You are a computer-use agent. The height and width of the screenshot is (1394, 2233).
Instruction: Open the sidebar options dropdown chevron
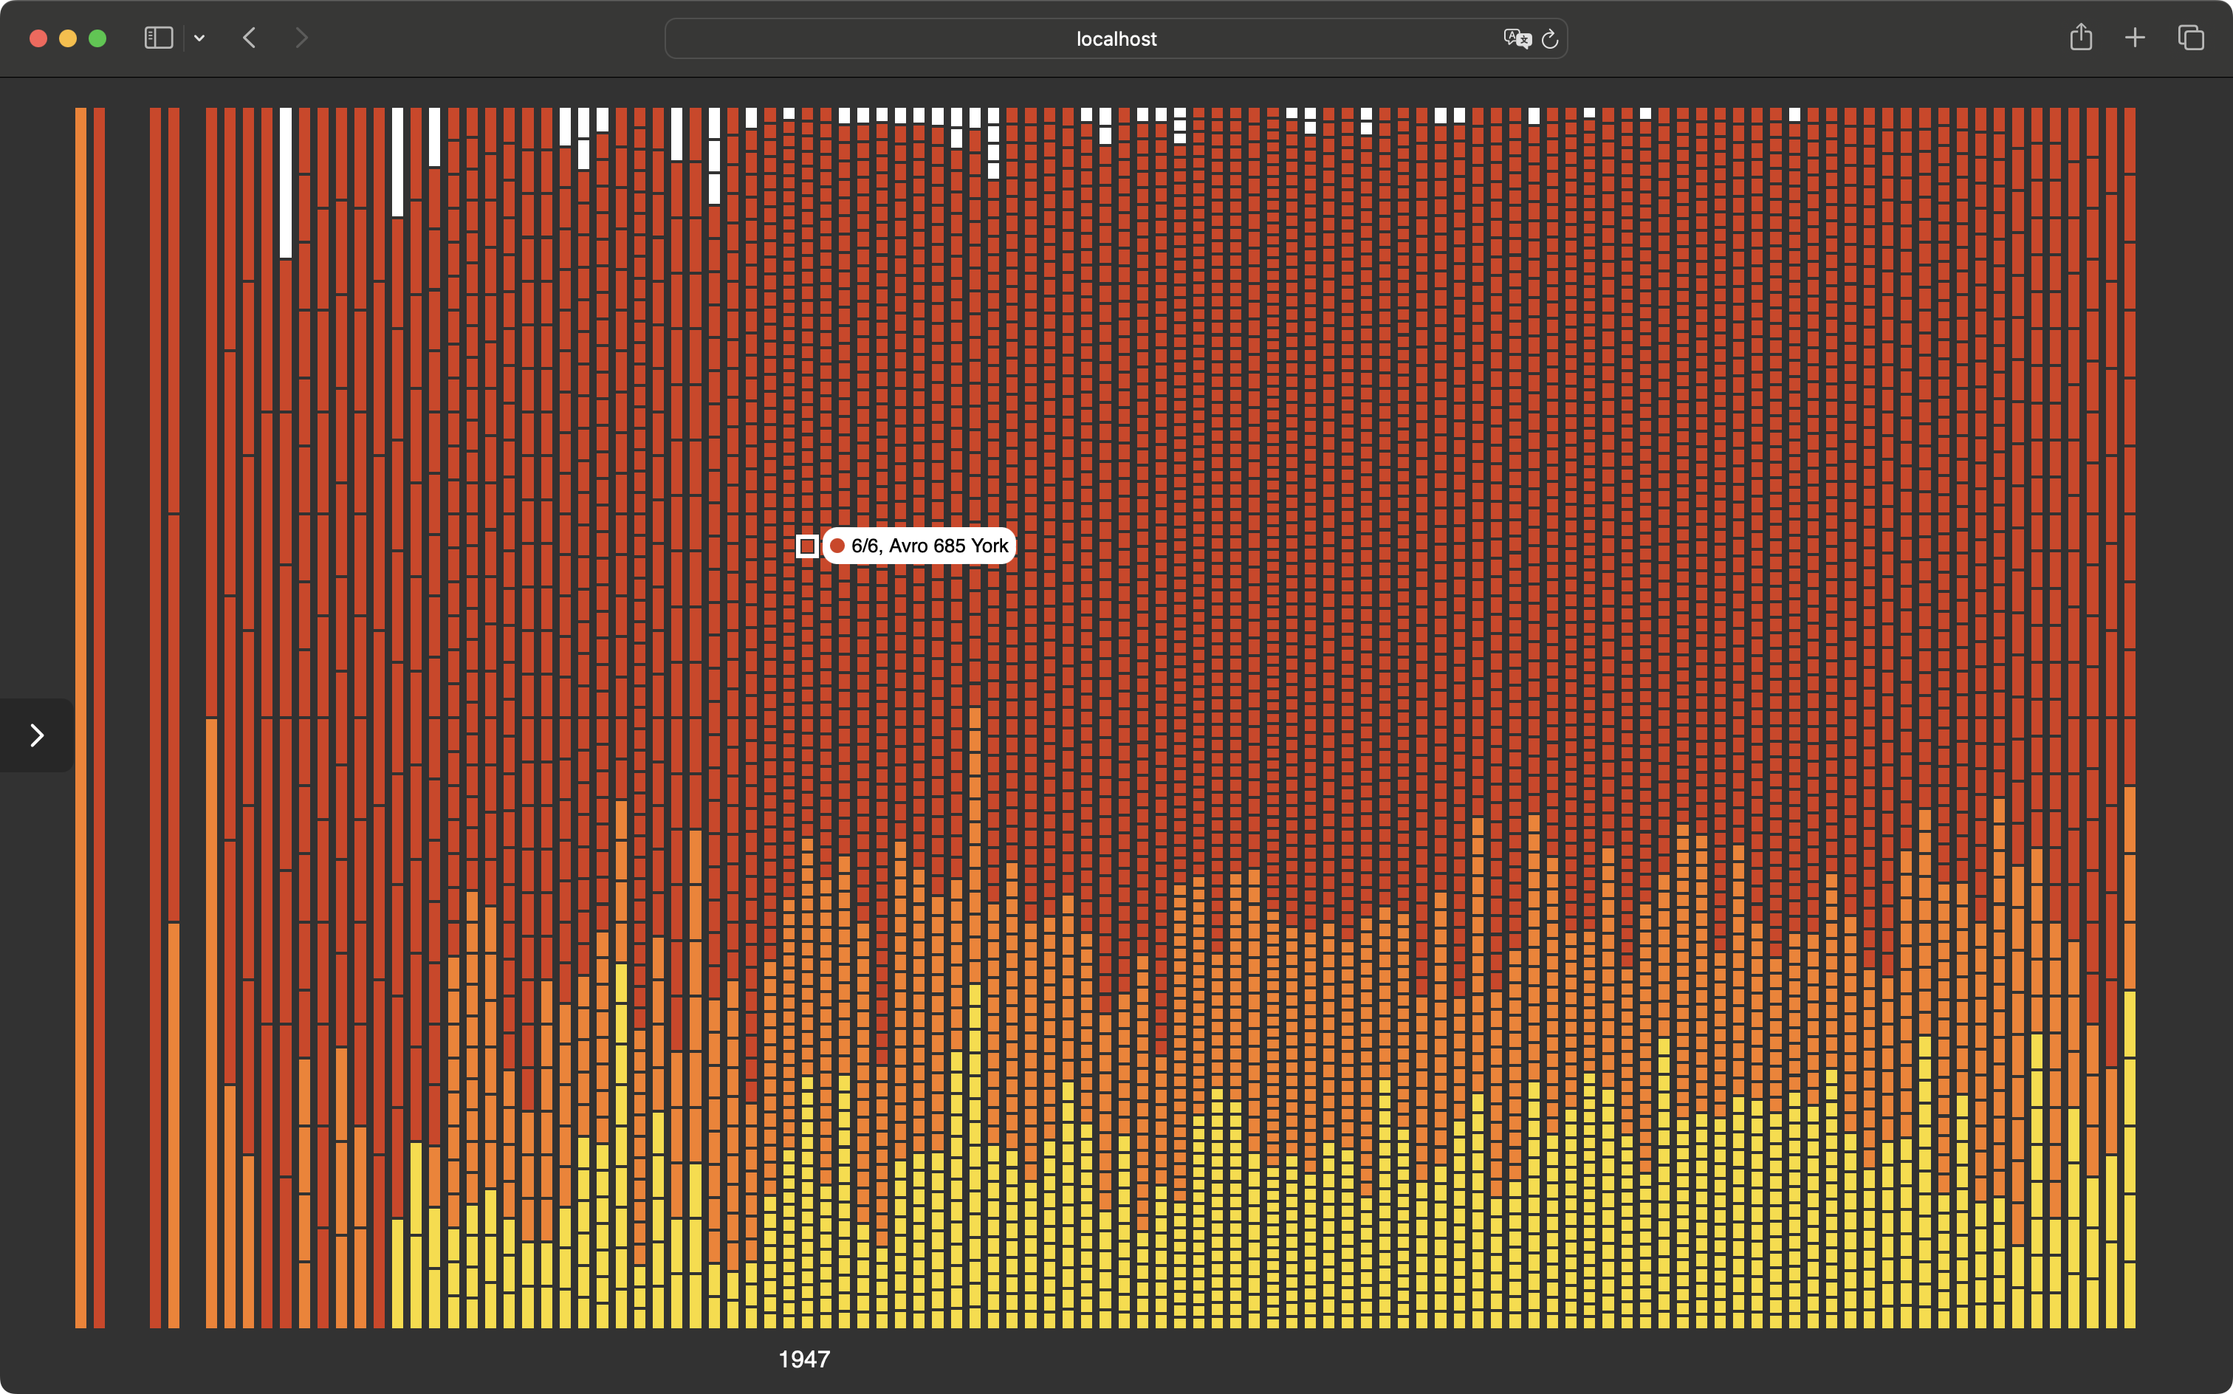tap(199, 38)
